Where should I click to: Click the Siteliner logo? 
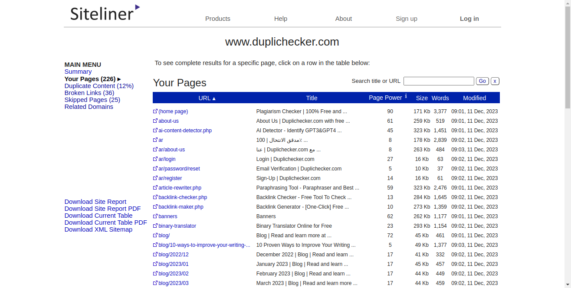click(x=105, y=13)
